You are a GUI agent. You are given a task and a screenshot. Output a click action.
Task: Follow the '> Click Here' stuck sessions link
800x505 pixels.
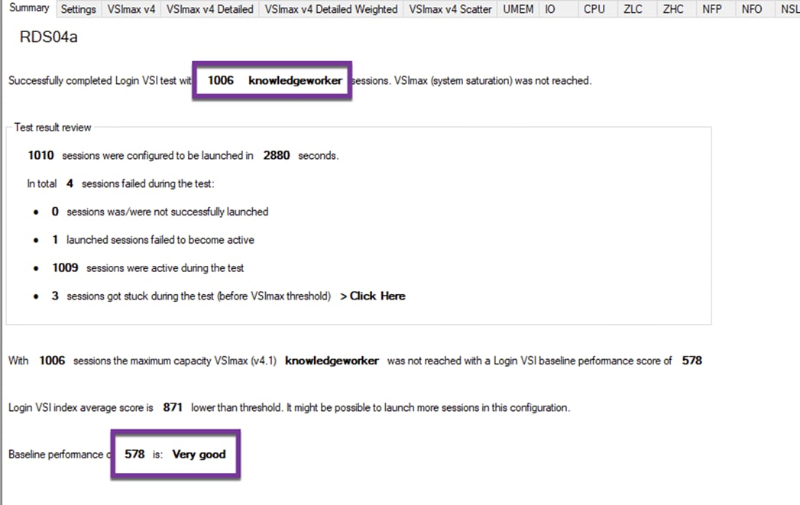(x=372, y=296)
